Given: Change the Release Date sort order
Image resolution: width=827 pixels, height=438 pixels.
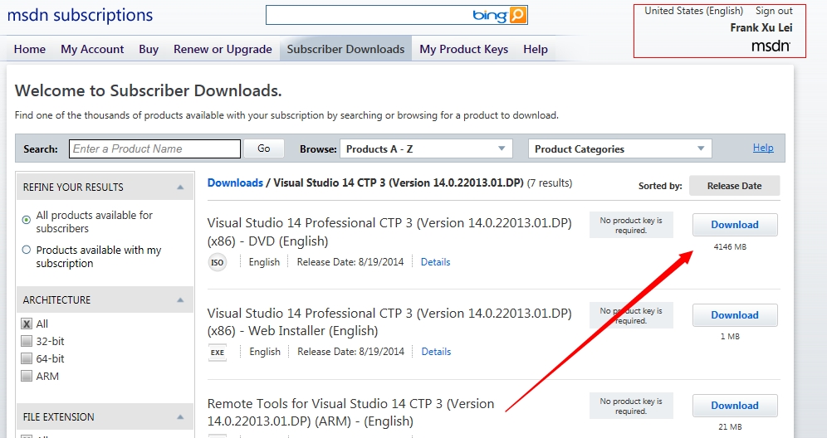Looking at the screenshot, I should point(734,186).
